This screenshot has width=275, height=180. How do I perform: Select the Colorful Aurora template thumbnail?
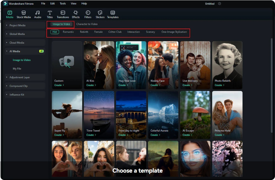pyautogui.click(x=163, y=115)
